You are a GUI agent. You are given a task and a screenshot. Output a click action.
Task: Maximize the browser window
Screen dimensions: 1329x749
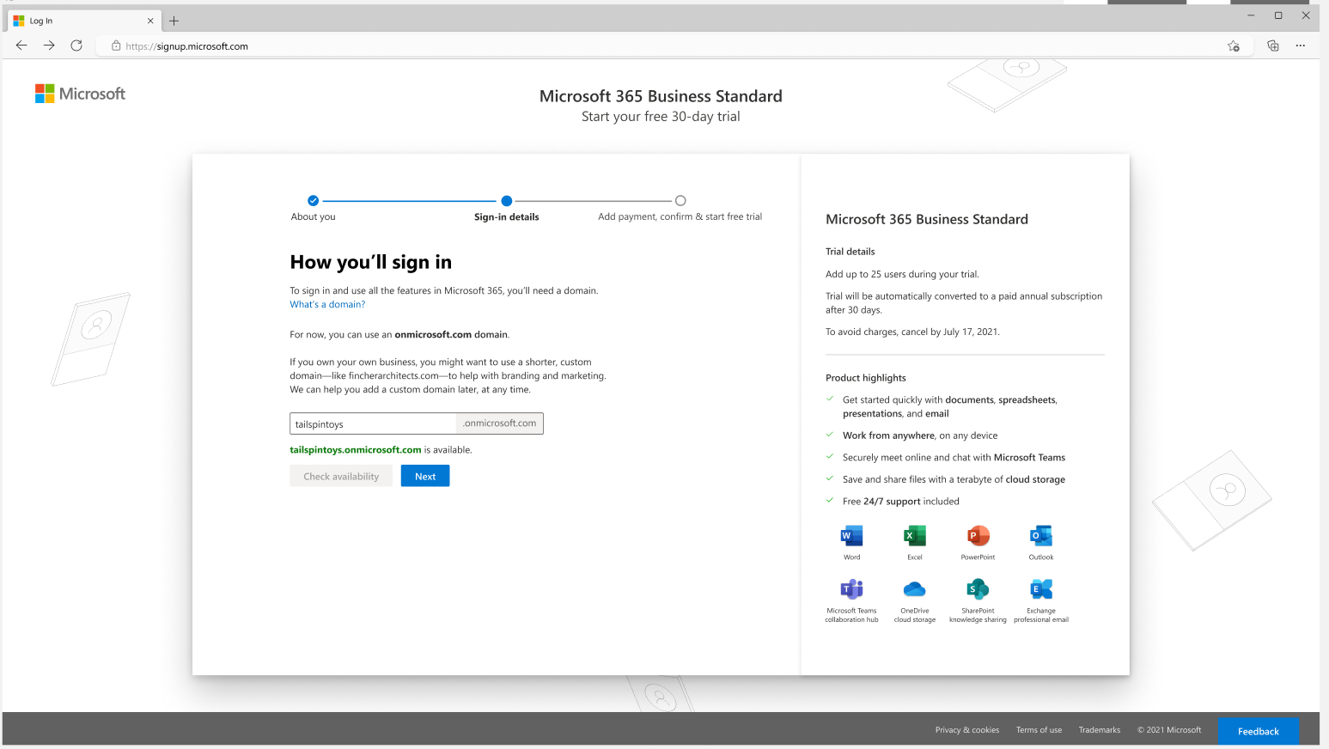coord(1278,15)
